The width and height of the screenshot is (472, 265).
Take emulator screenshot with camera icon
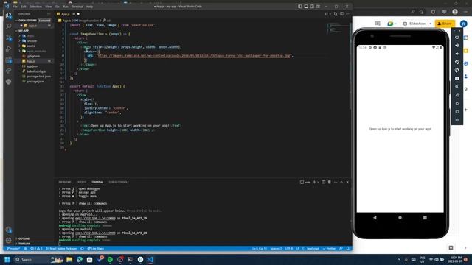457,79
